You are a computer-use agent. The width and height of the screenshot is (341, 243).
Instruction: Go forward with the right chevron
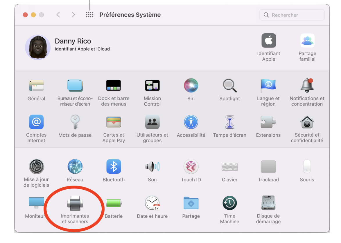coord(73,15)
